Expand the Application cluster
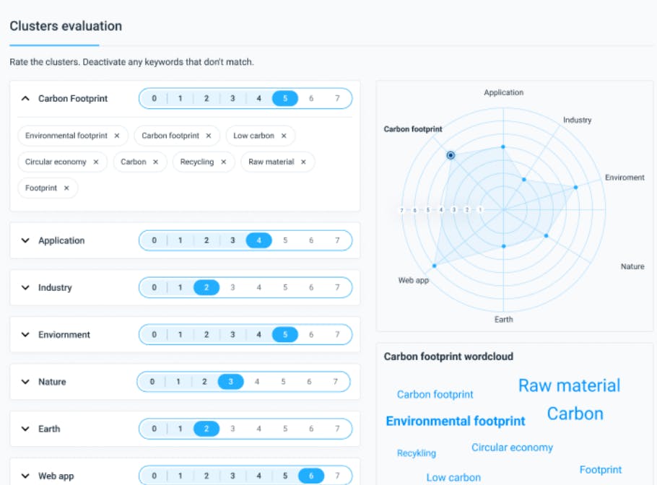The height and width of the screenshot is (485, 657). tap(25, 240)
